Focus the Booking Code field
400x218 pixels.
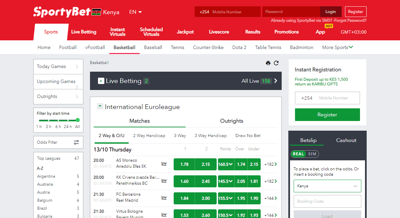tap(327, 201)
